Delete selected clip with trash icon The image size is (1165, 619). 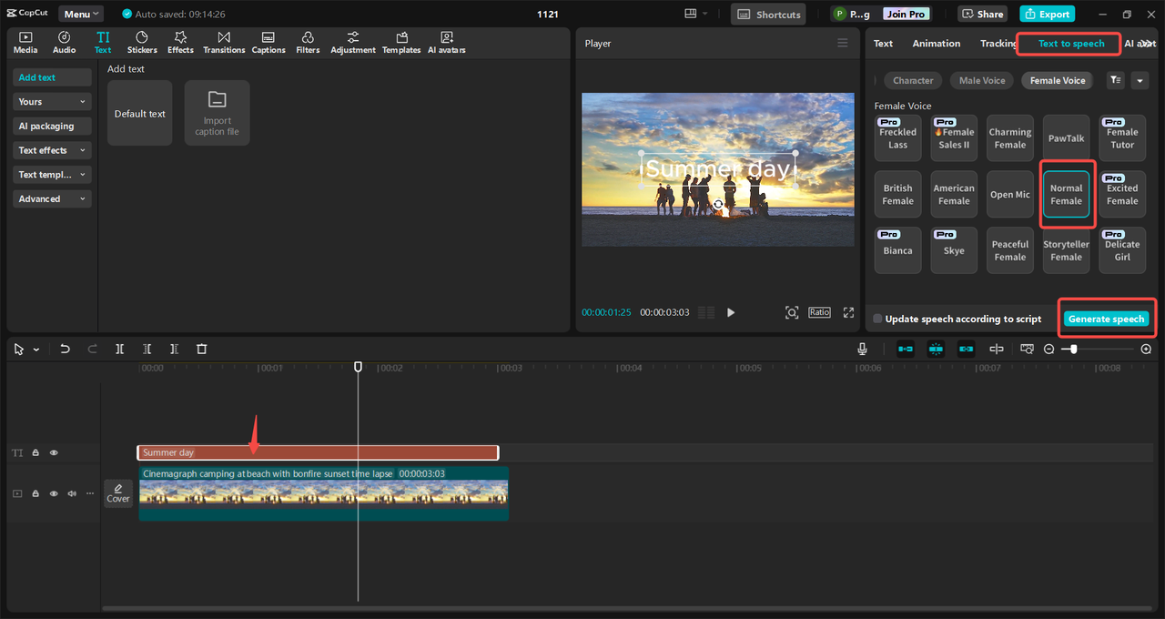(202, 349)
